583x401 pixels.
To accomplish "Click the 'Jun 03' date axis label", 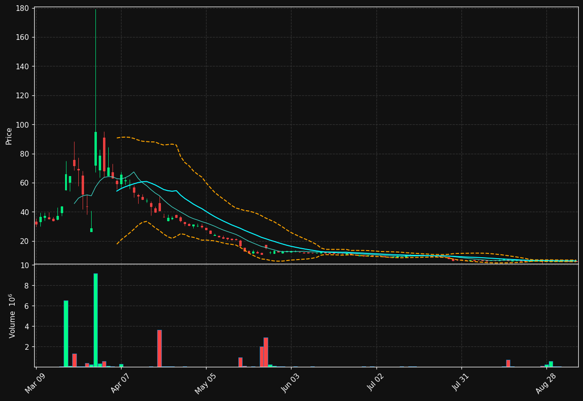I will point(291,383).
